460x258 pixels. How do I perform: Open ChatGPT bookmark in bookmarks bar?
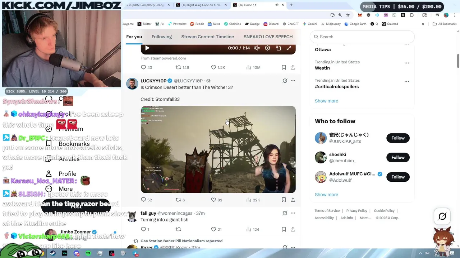(290, 24)
